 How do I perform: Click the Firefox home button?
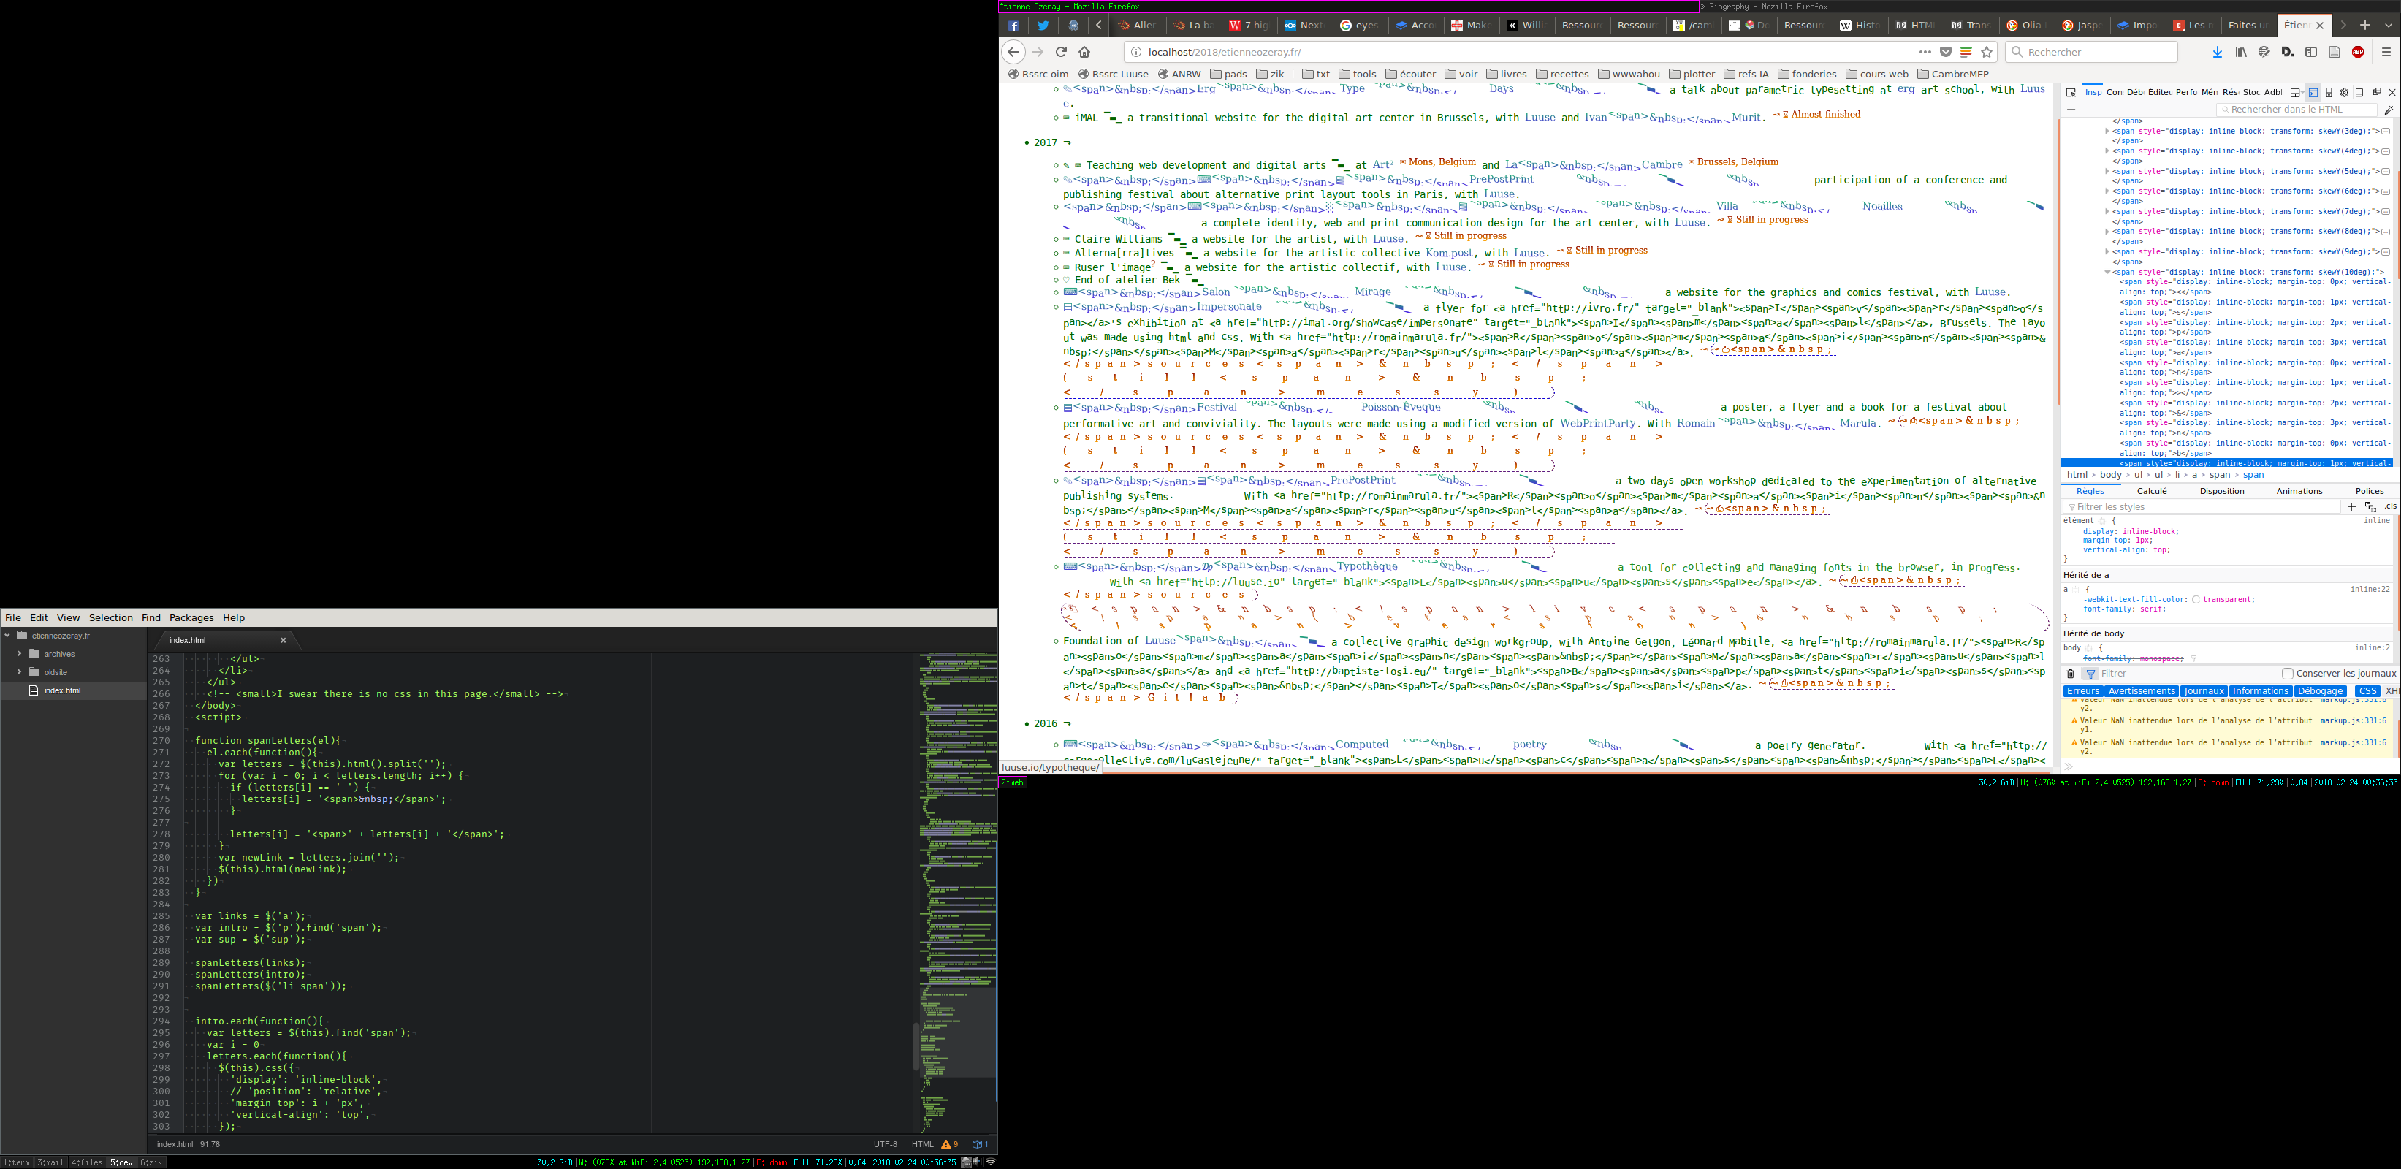tap(1084, 52)
